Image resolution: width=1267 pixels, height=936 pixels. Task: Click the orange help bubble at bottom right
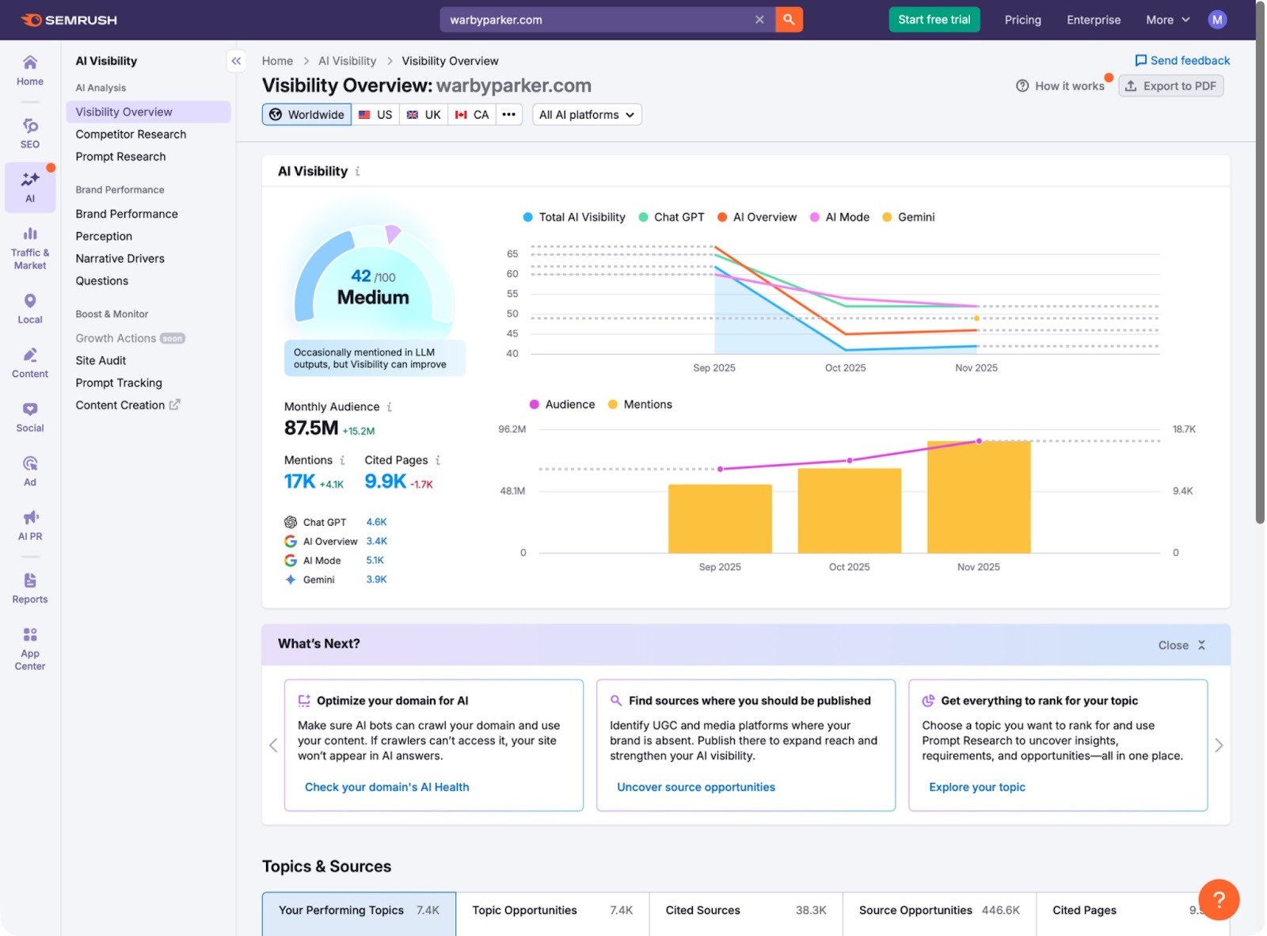[x=1218, y=900]
